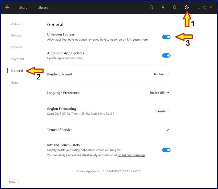Select Devices in settings sidebar
This screenshot has width=218, height=189.
coord(17,47)
